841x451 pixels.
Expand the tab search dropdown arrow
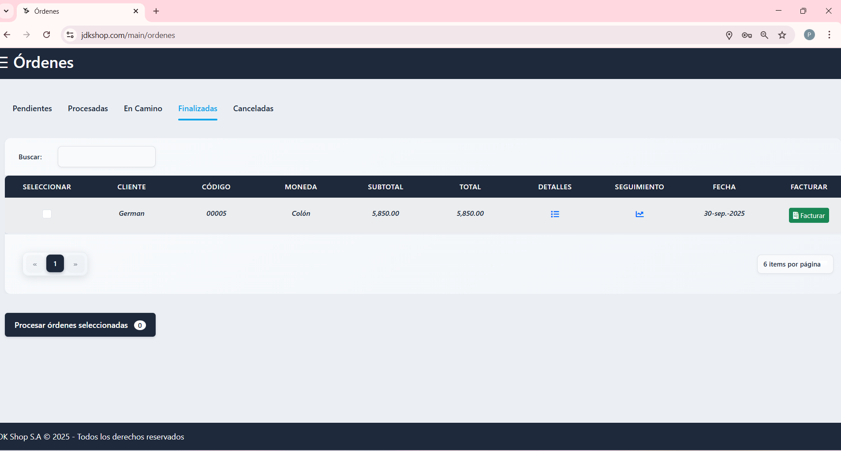[x=6, y=11]
